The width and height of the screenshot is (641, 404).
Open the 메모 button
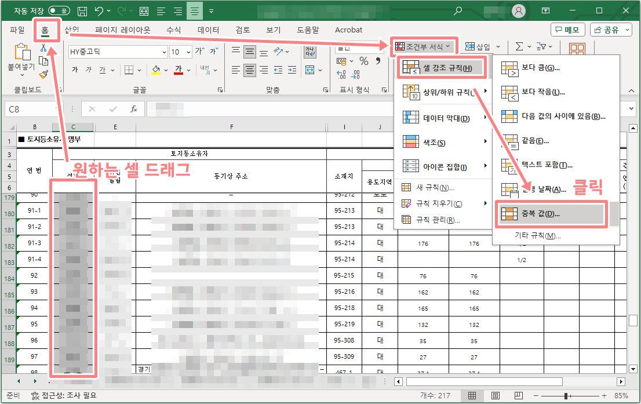[567, 30]
